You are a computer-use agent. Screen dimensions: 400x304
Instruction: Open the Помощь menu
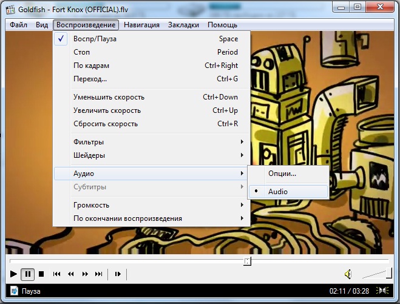click(x=222, y=25)
